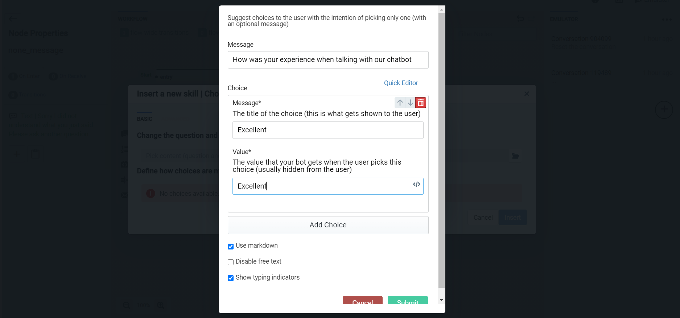This screenshot has width=680, height=318.
Task: Disable the Show typing indicators option
Action: pos(231,278)
